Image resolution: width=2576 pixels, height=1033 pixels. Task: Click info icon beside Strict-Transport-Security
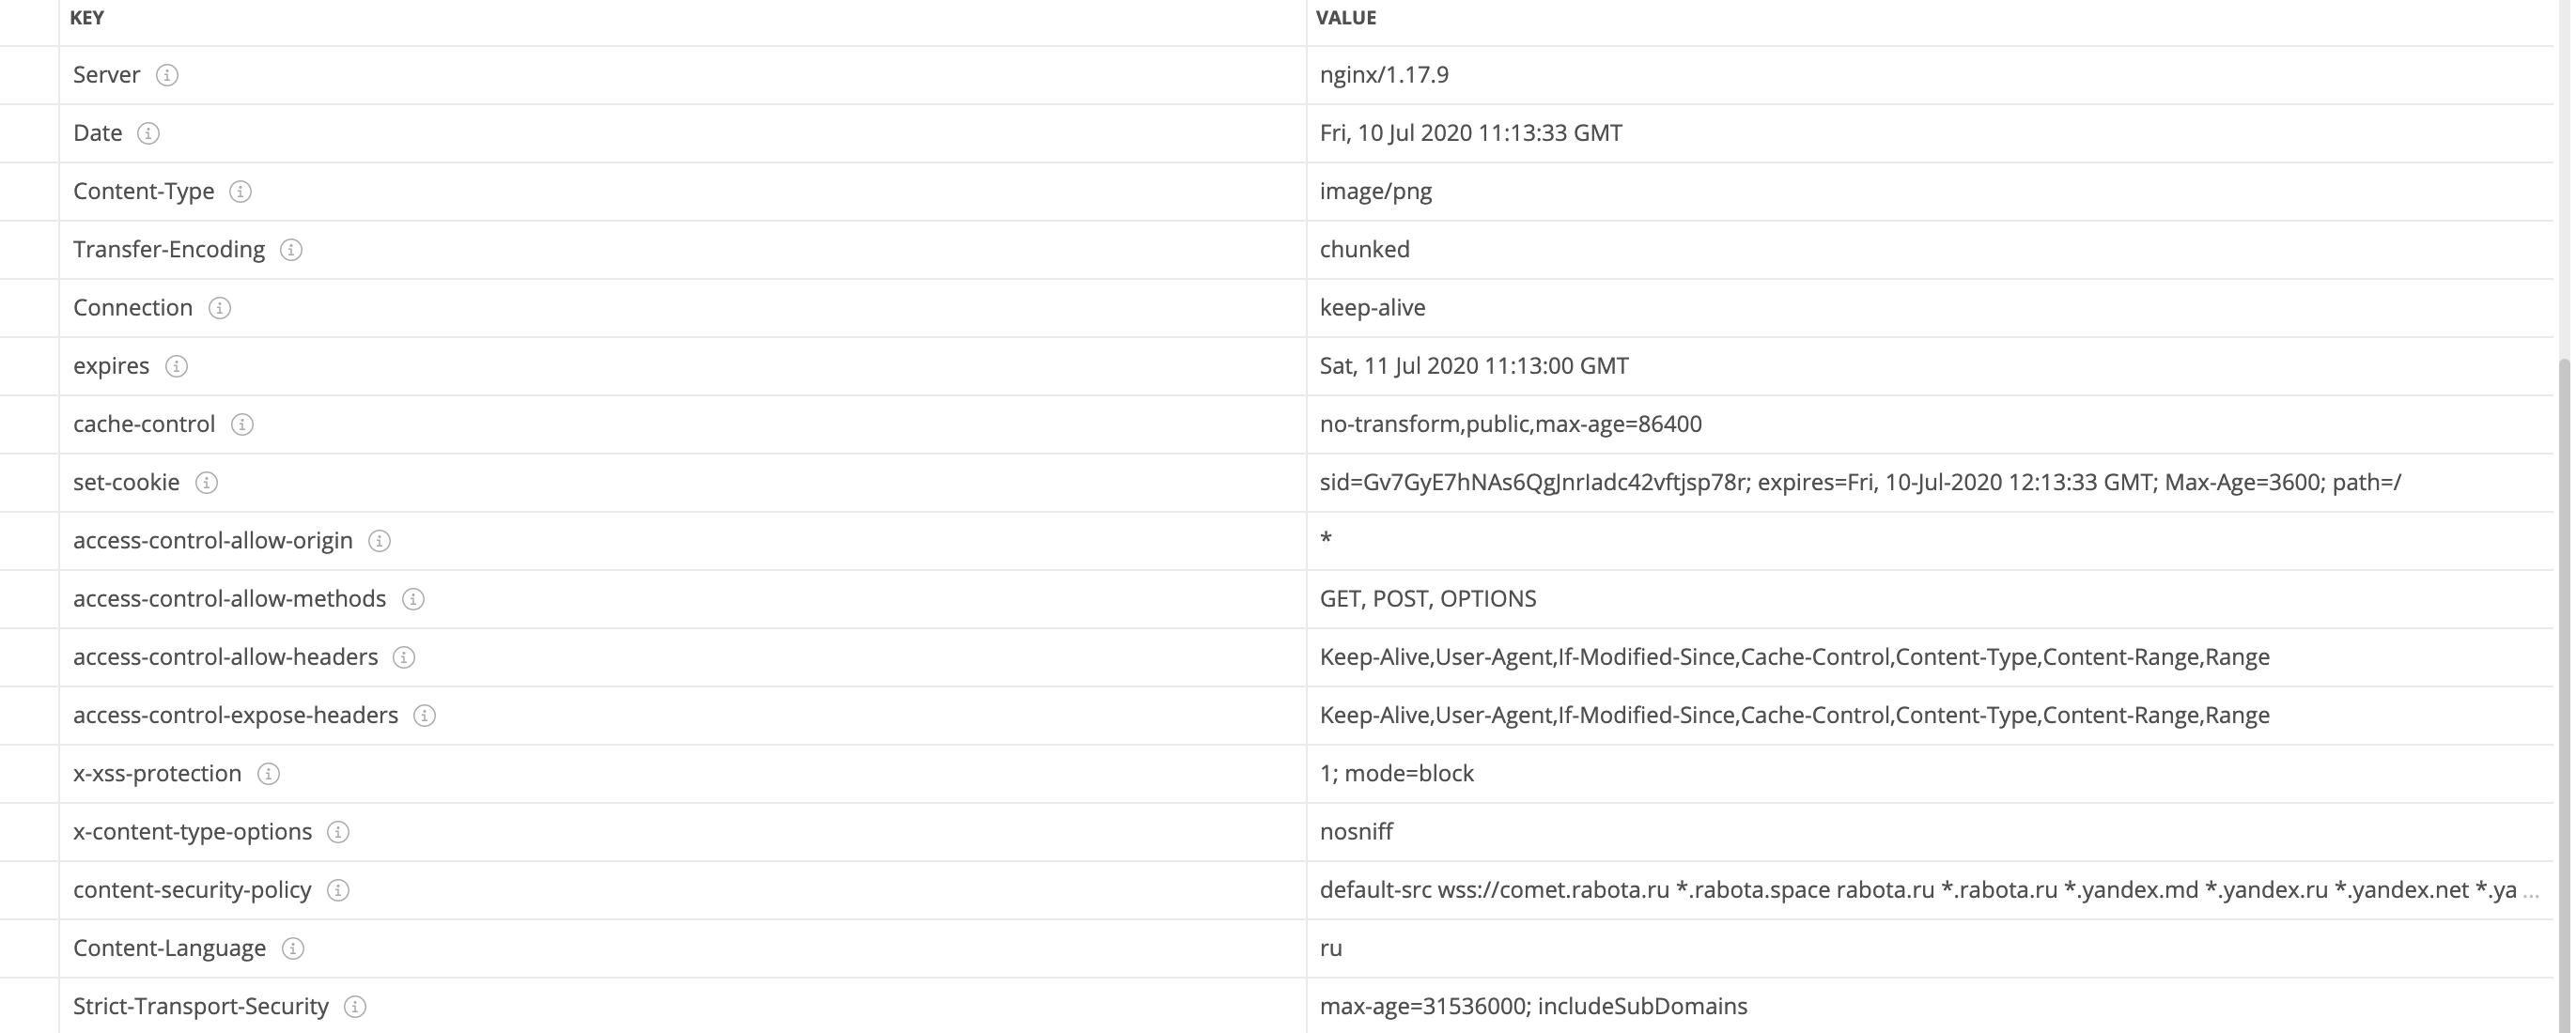(x=355, y=1007)
